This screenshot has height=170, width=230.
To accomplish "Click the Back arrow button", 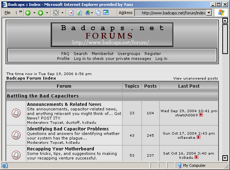I will click(x=28, y=13).
